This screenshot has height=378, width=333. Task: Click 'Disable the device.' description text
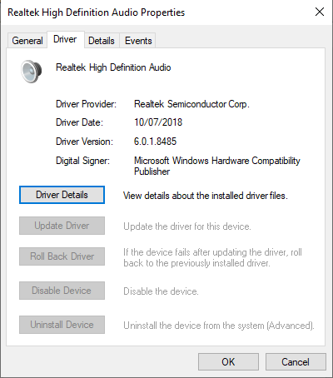(161, 291)
